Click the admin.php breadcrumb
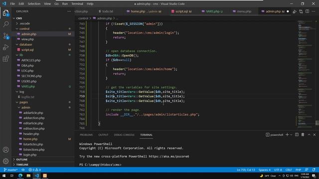Viewport: 319px width, 179px height. [x=104, y=18]
